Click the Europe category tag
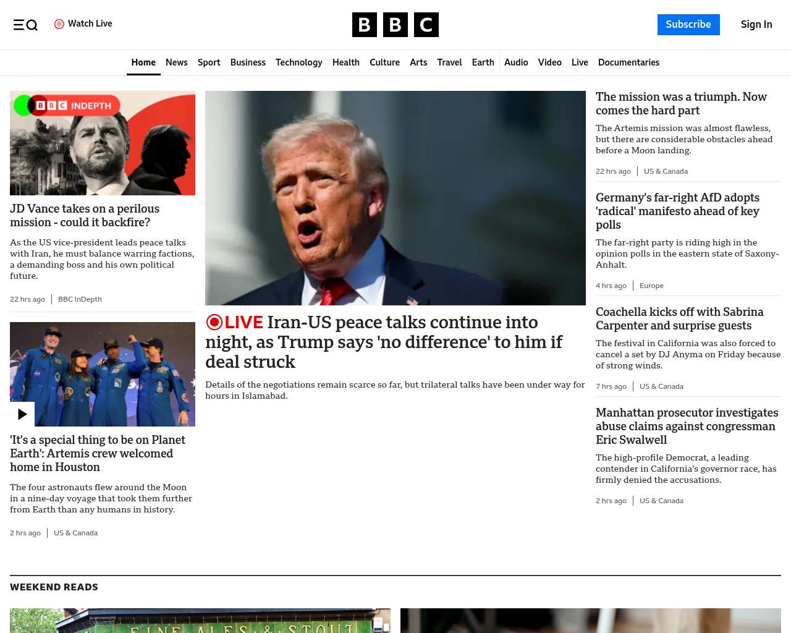Screen dimensions: 791x633 click(x=651, y=286)
